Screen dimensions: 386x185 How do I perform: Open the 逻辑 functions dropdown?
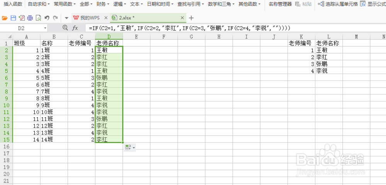pyautogui.click(x=120, y=4)
